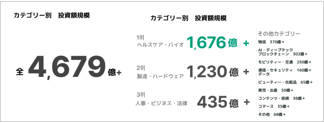
Task: Select the モビリティー・交通 250億+ entry
Action: (x=285, y=62)
